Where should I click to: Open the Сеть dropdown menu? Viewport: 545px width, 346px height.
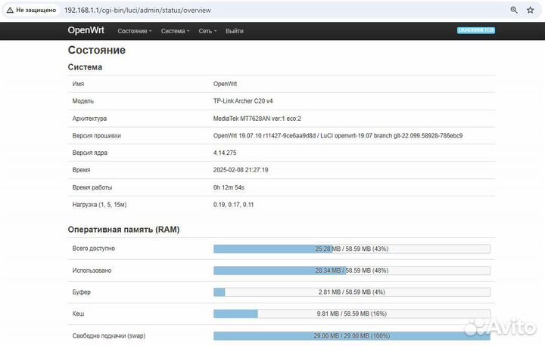(x=207, y=31)
